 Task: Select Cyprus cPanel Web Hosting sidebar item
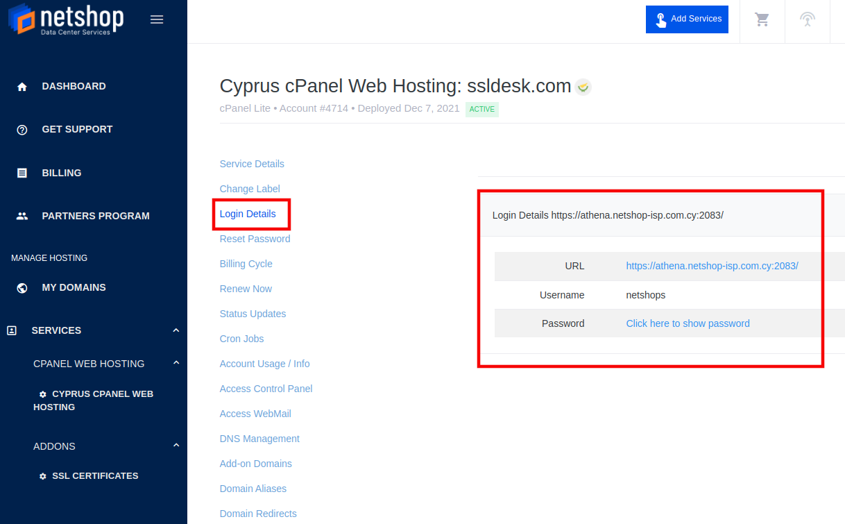(x=93, y=400)
